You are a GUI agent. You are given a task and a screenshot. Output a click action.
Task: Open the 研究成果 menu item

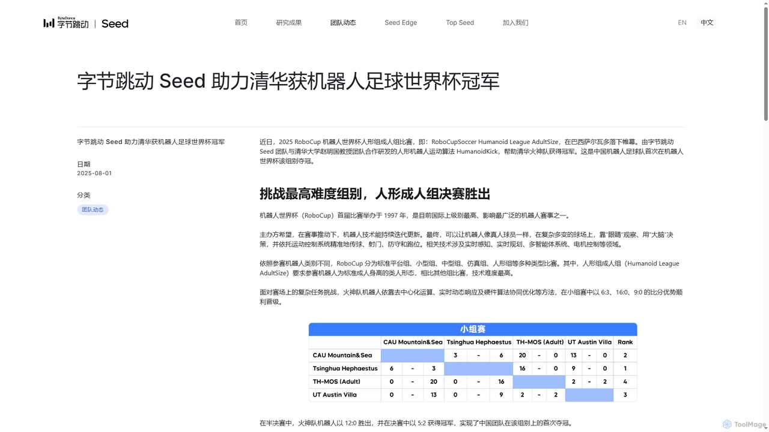coord(289,23)
